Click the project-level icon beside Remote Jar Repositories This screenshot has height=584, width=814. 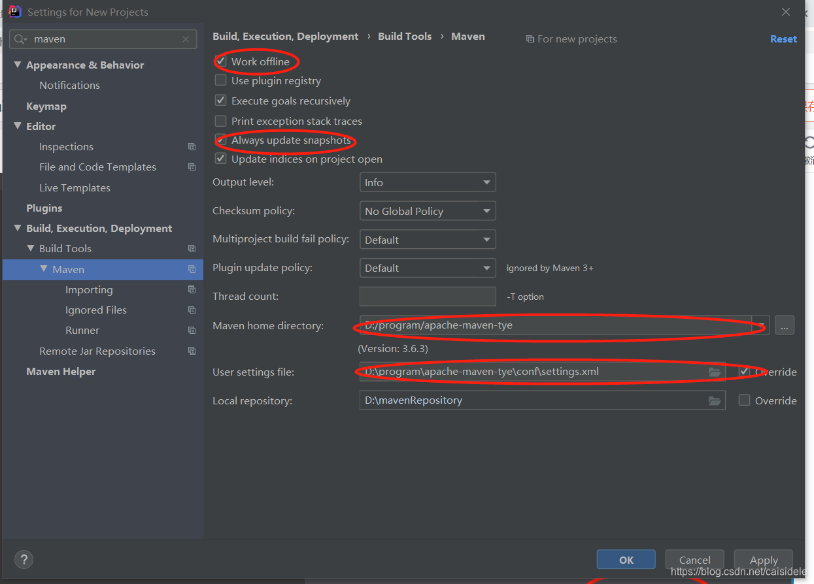[x=192, y=351]
